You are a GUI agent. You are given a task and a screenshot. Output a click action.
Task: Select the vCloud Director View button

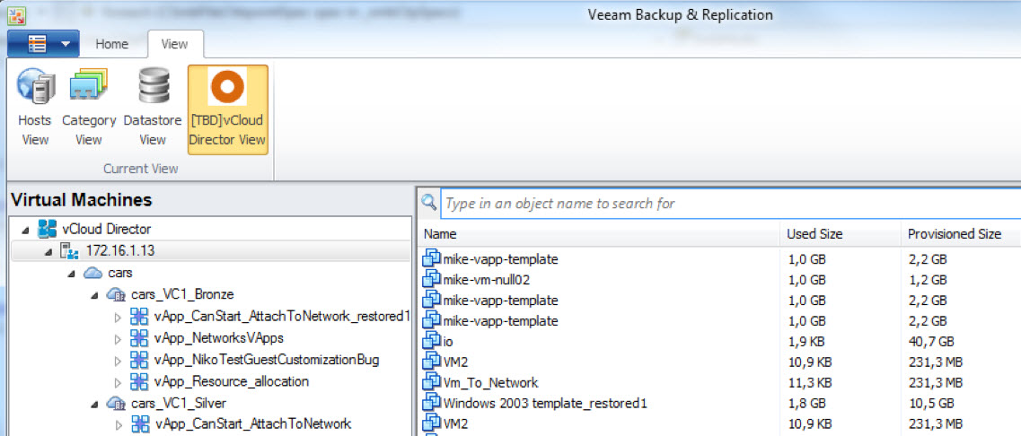[228, 109]
